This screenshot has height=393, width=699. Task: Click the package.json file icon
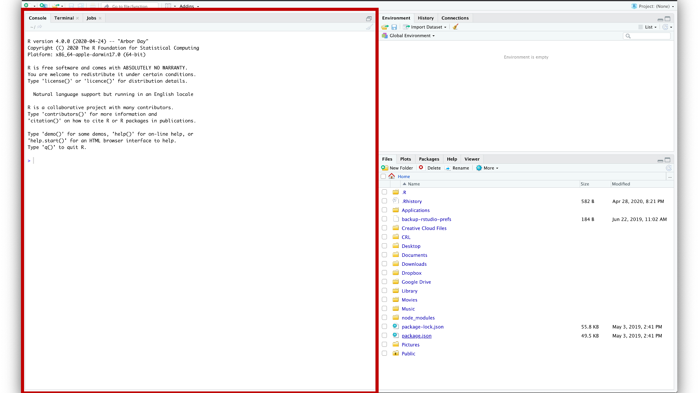click(396, 336)
